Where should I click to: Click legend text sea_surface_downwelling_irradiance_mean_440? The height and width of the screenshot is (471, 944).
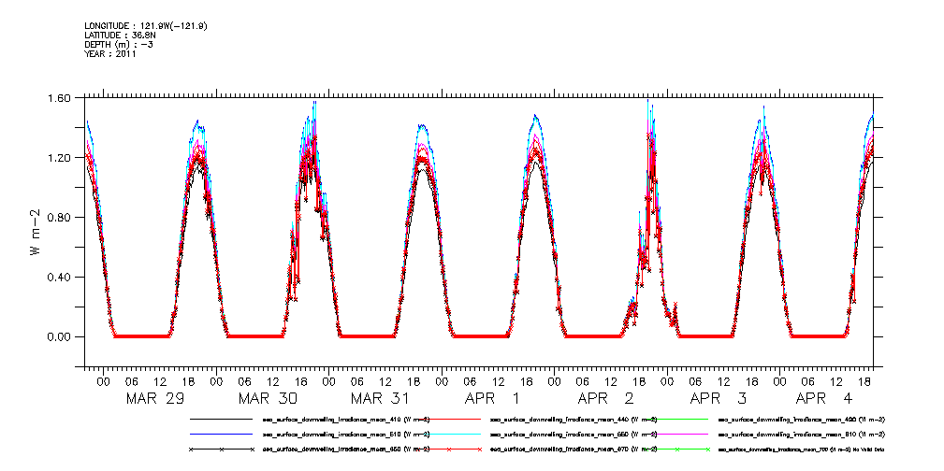click(x=574, y=419)
